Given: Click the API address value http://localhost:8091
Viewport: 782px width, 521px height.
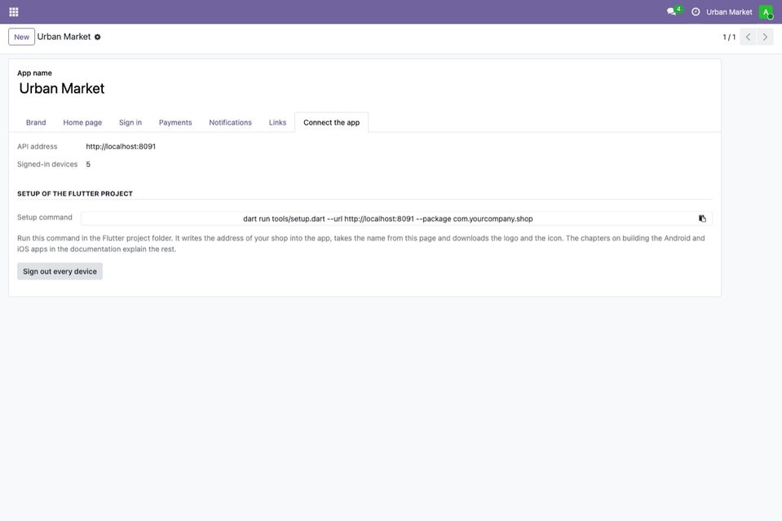Looking at the screenshot, I should [x=121, y=147].
